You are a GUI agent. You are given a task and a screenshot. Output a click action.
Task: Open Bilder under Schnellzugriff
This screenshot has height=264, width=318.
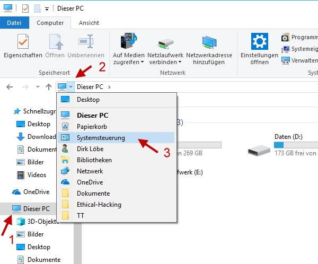coord(30,162)
